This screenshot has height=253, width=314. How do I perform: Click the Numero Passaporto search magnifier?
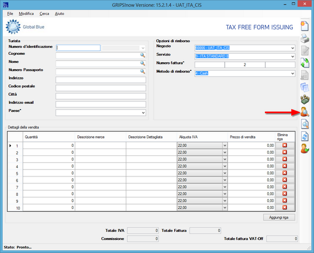point(142,71)
